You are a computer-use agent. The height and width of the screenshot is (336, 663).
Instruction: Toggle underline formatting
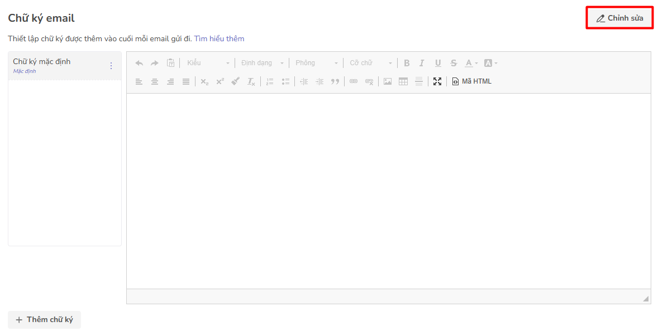pyautogui.click(x=438, y=63)
